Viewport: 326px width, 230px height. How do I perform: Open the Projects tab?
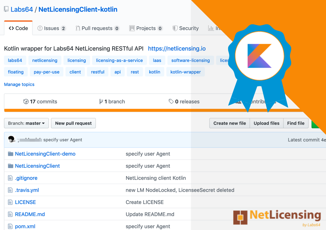point(146,28)
